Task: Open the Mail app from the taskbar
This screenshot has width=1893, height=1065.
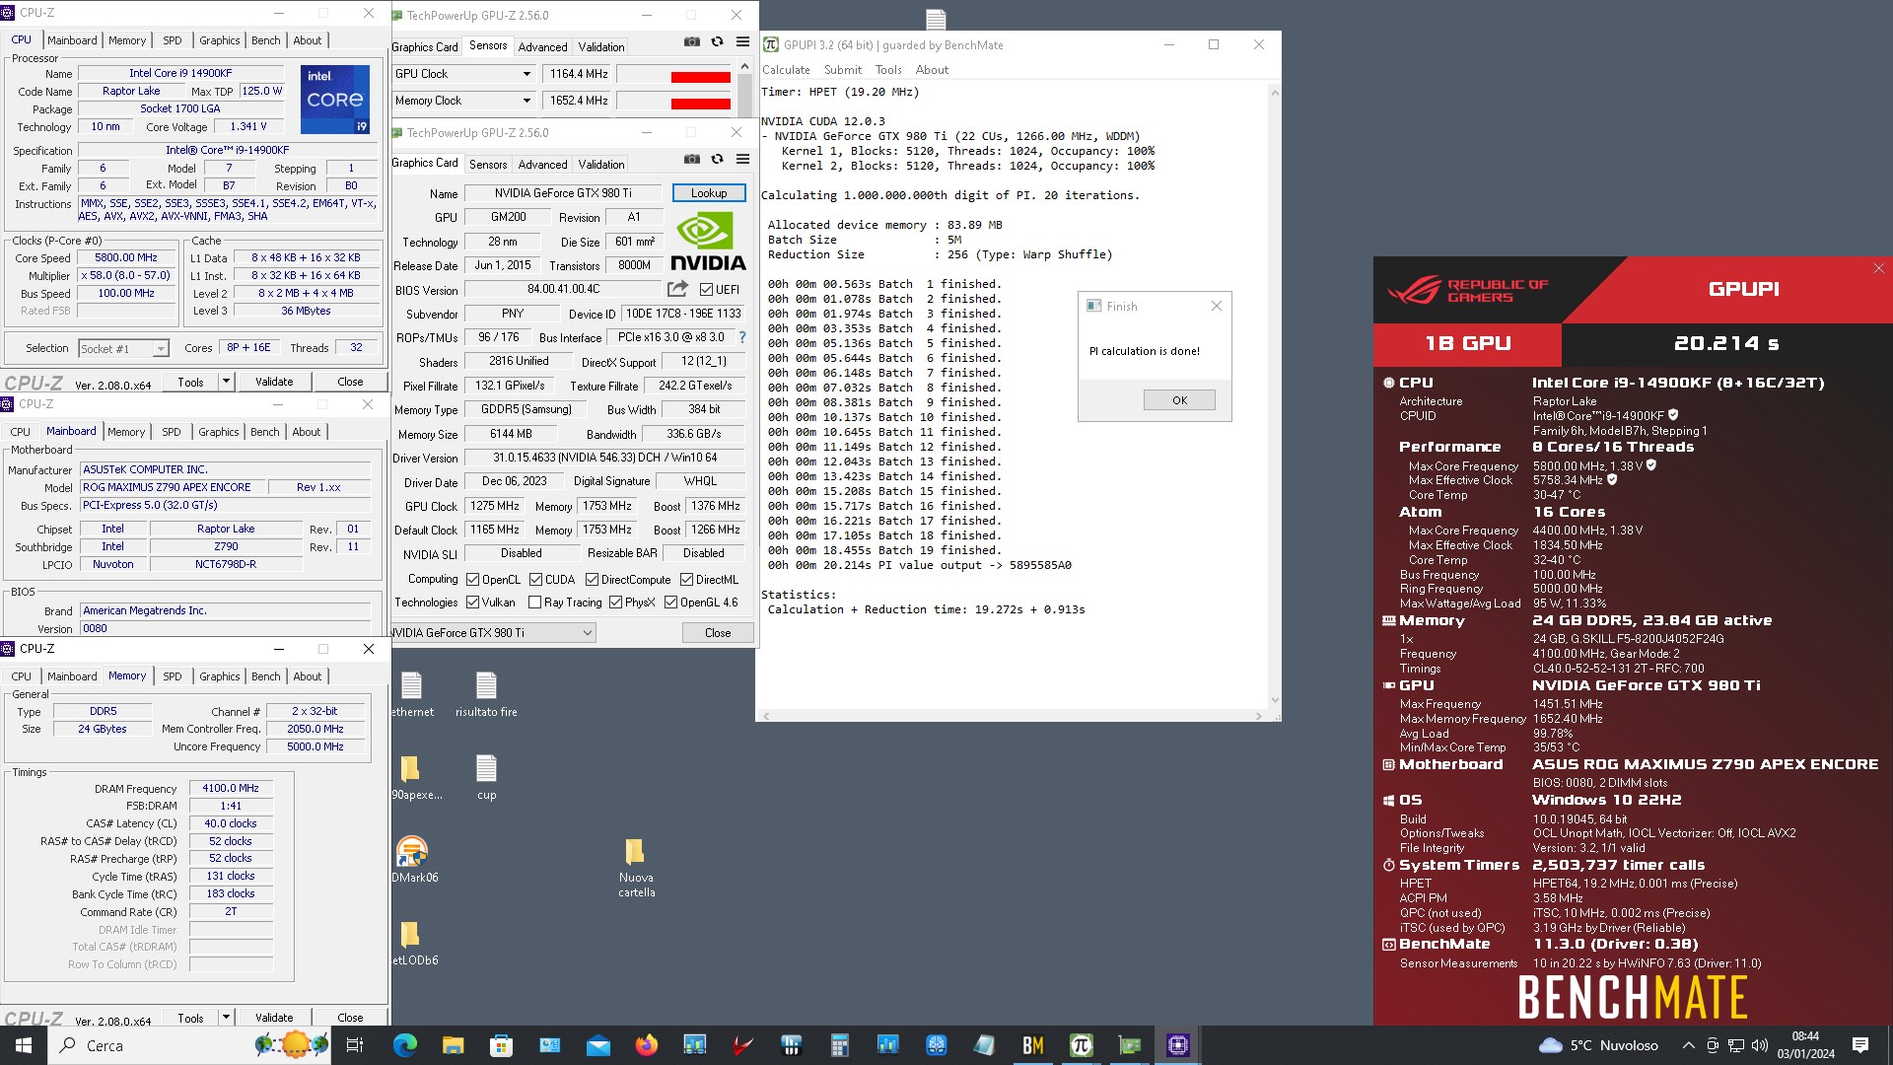Action: click(x=597, y=1045)
